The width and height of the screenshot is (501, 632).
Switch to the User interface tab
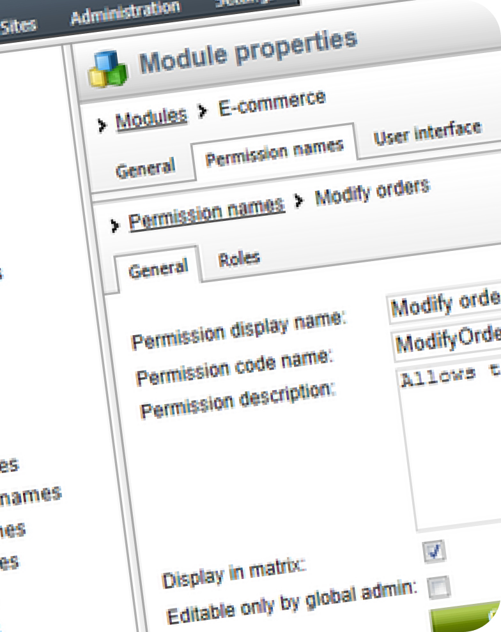point(427,132)
